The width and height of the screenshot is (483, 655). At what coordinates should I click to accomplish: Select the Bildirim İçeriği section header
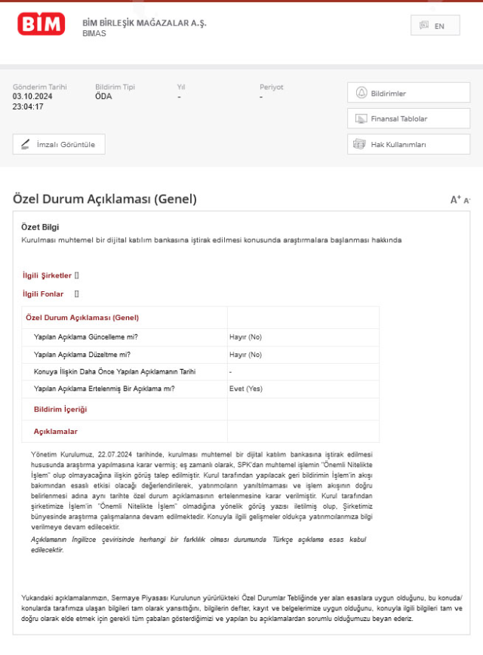60,409
